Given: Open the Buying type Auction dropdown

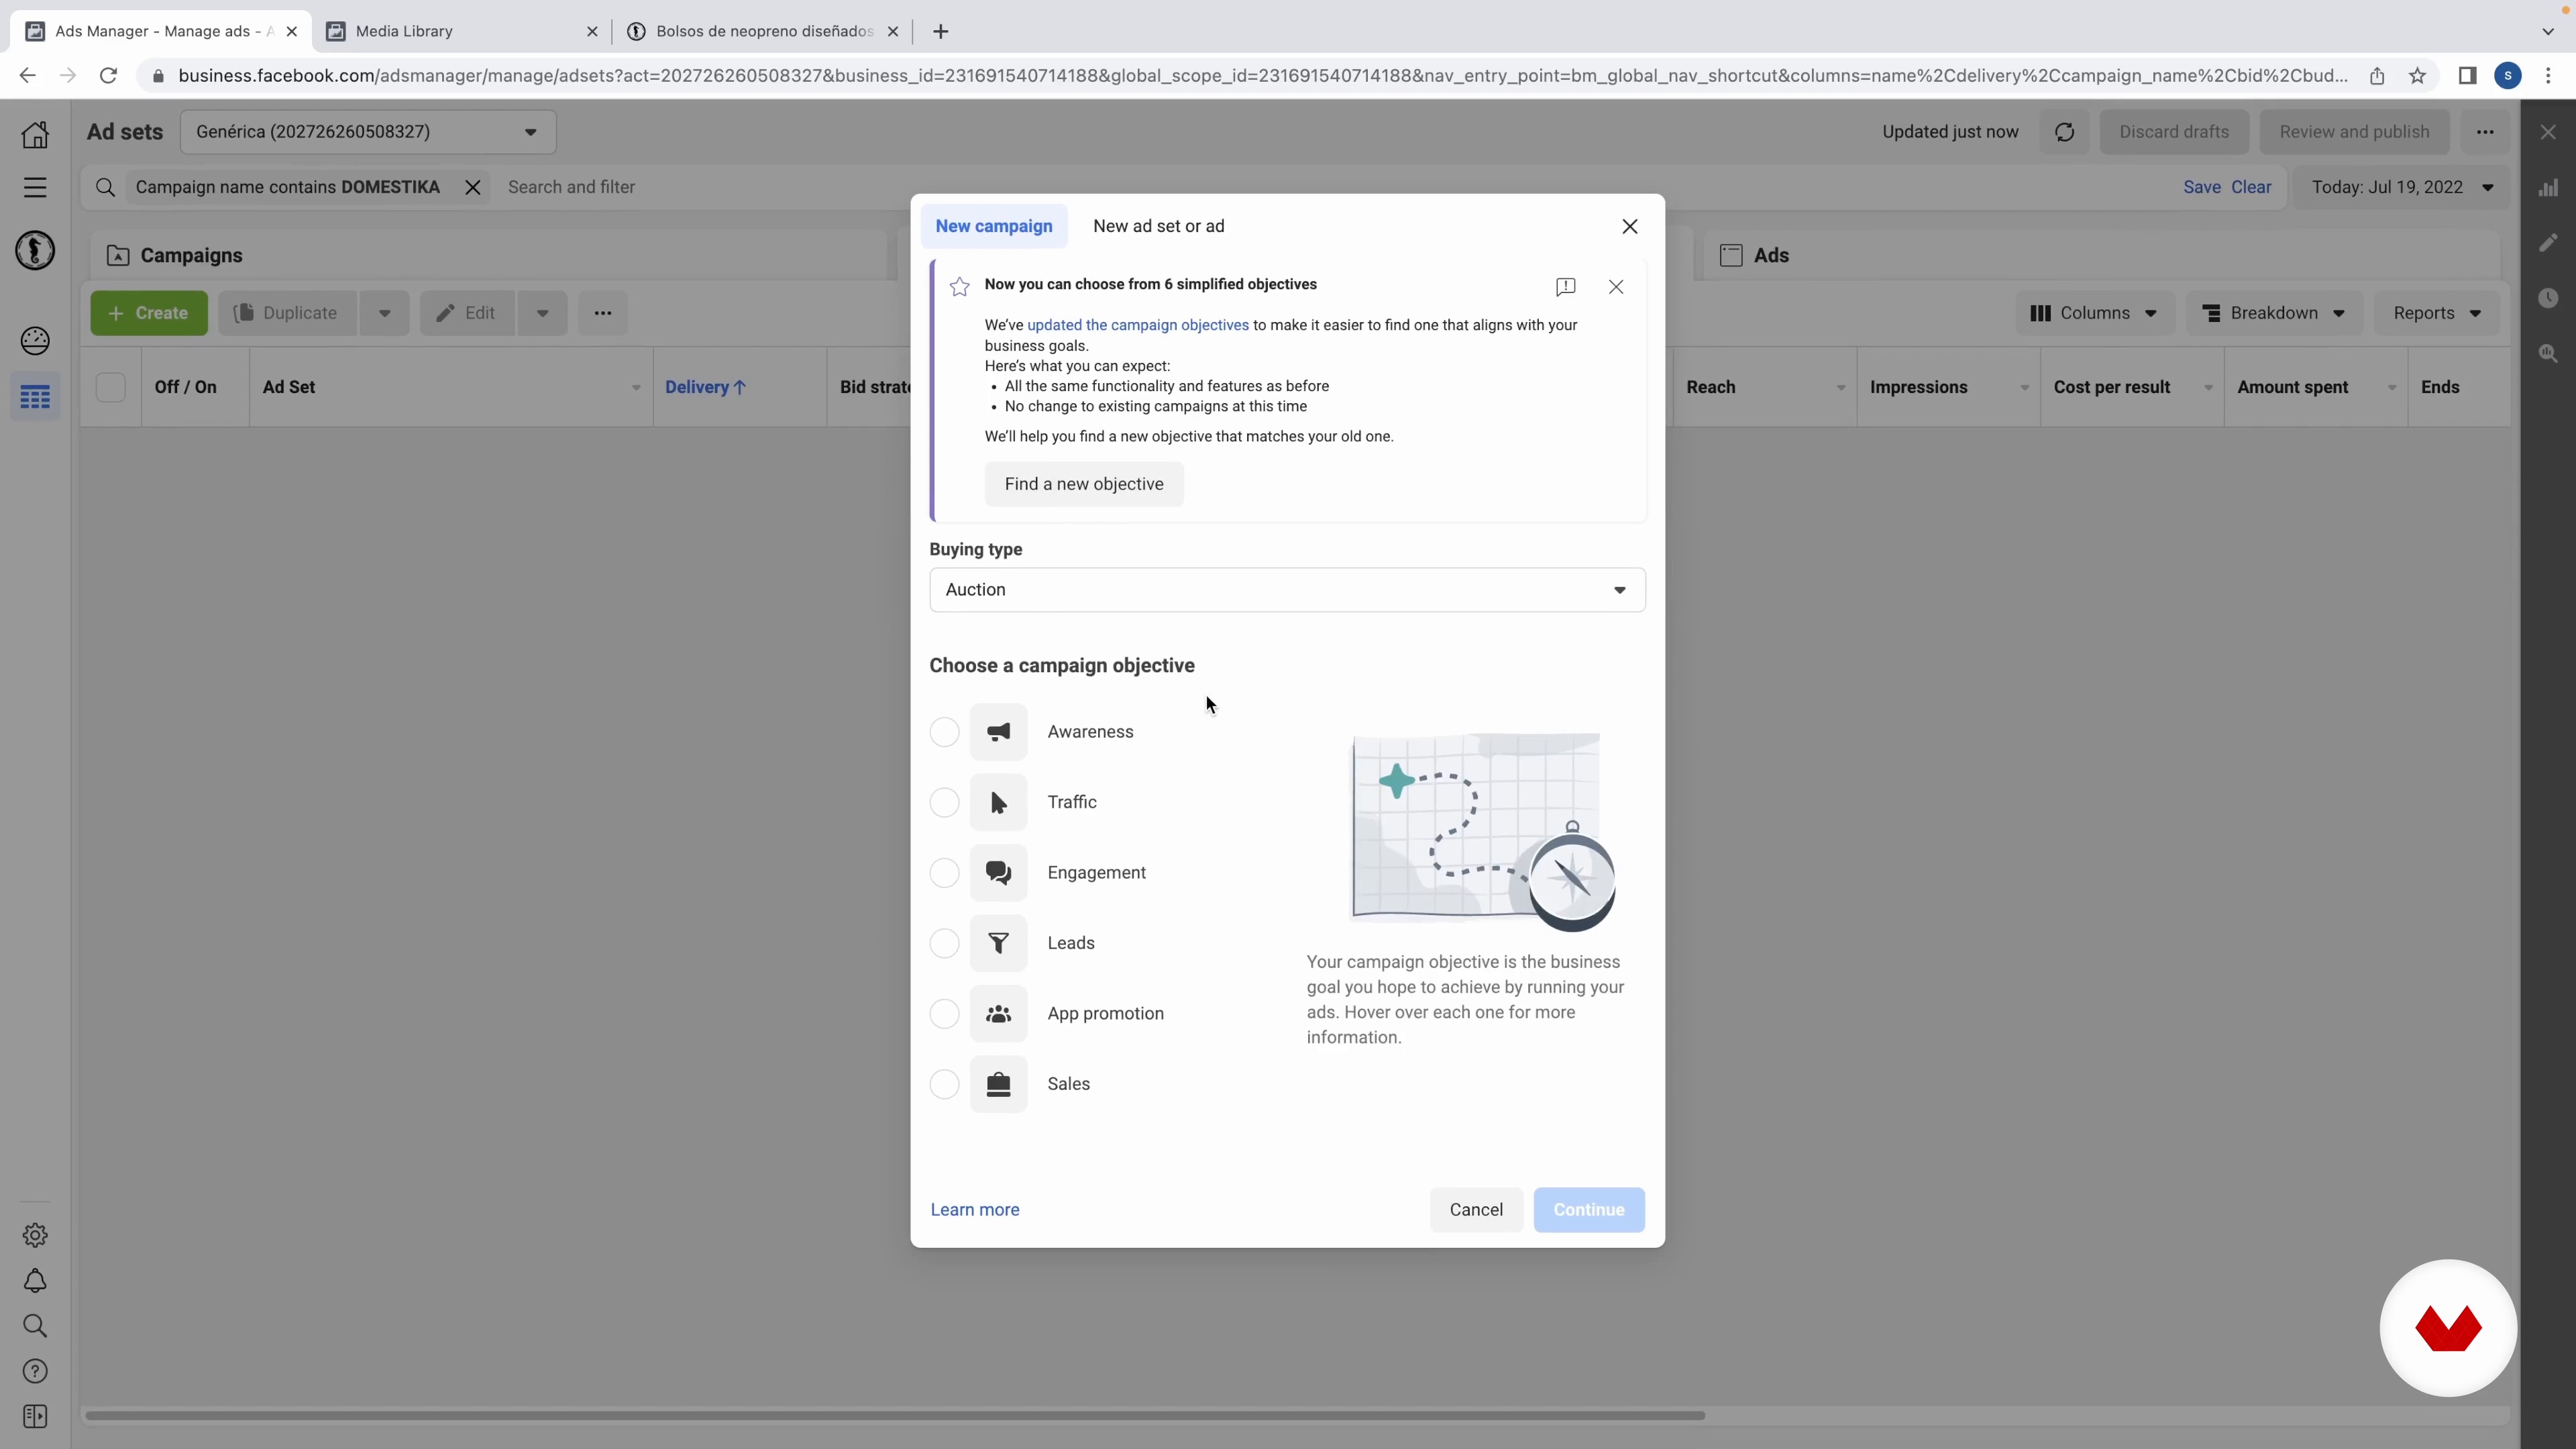Looking at the screenshot, I should [x=1287, y=590].
